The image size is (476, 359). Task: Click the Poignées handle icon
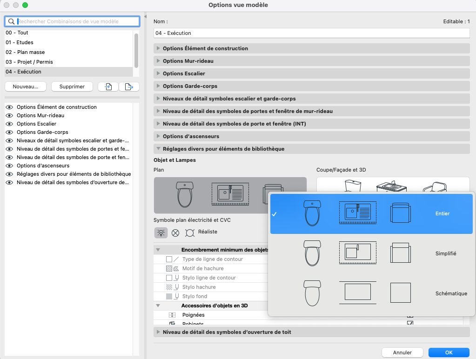[x=172, y=315]
